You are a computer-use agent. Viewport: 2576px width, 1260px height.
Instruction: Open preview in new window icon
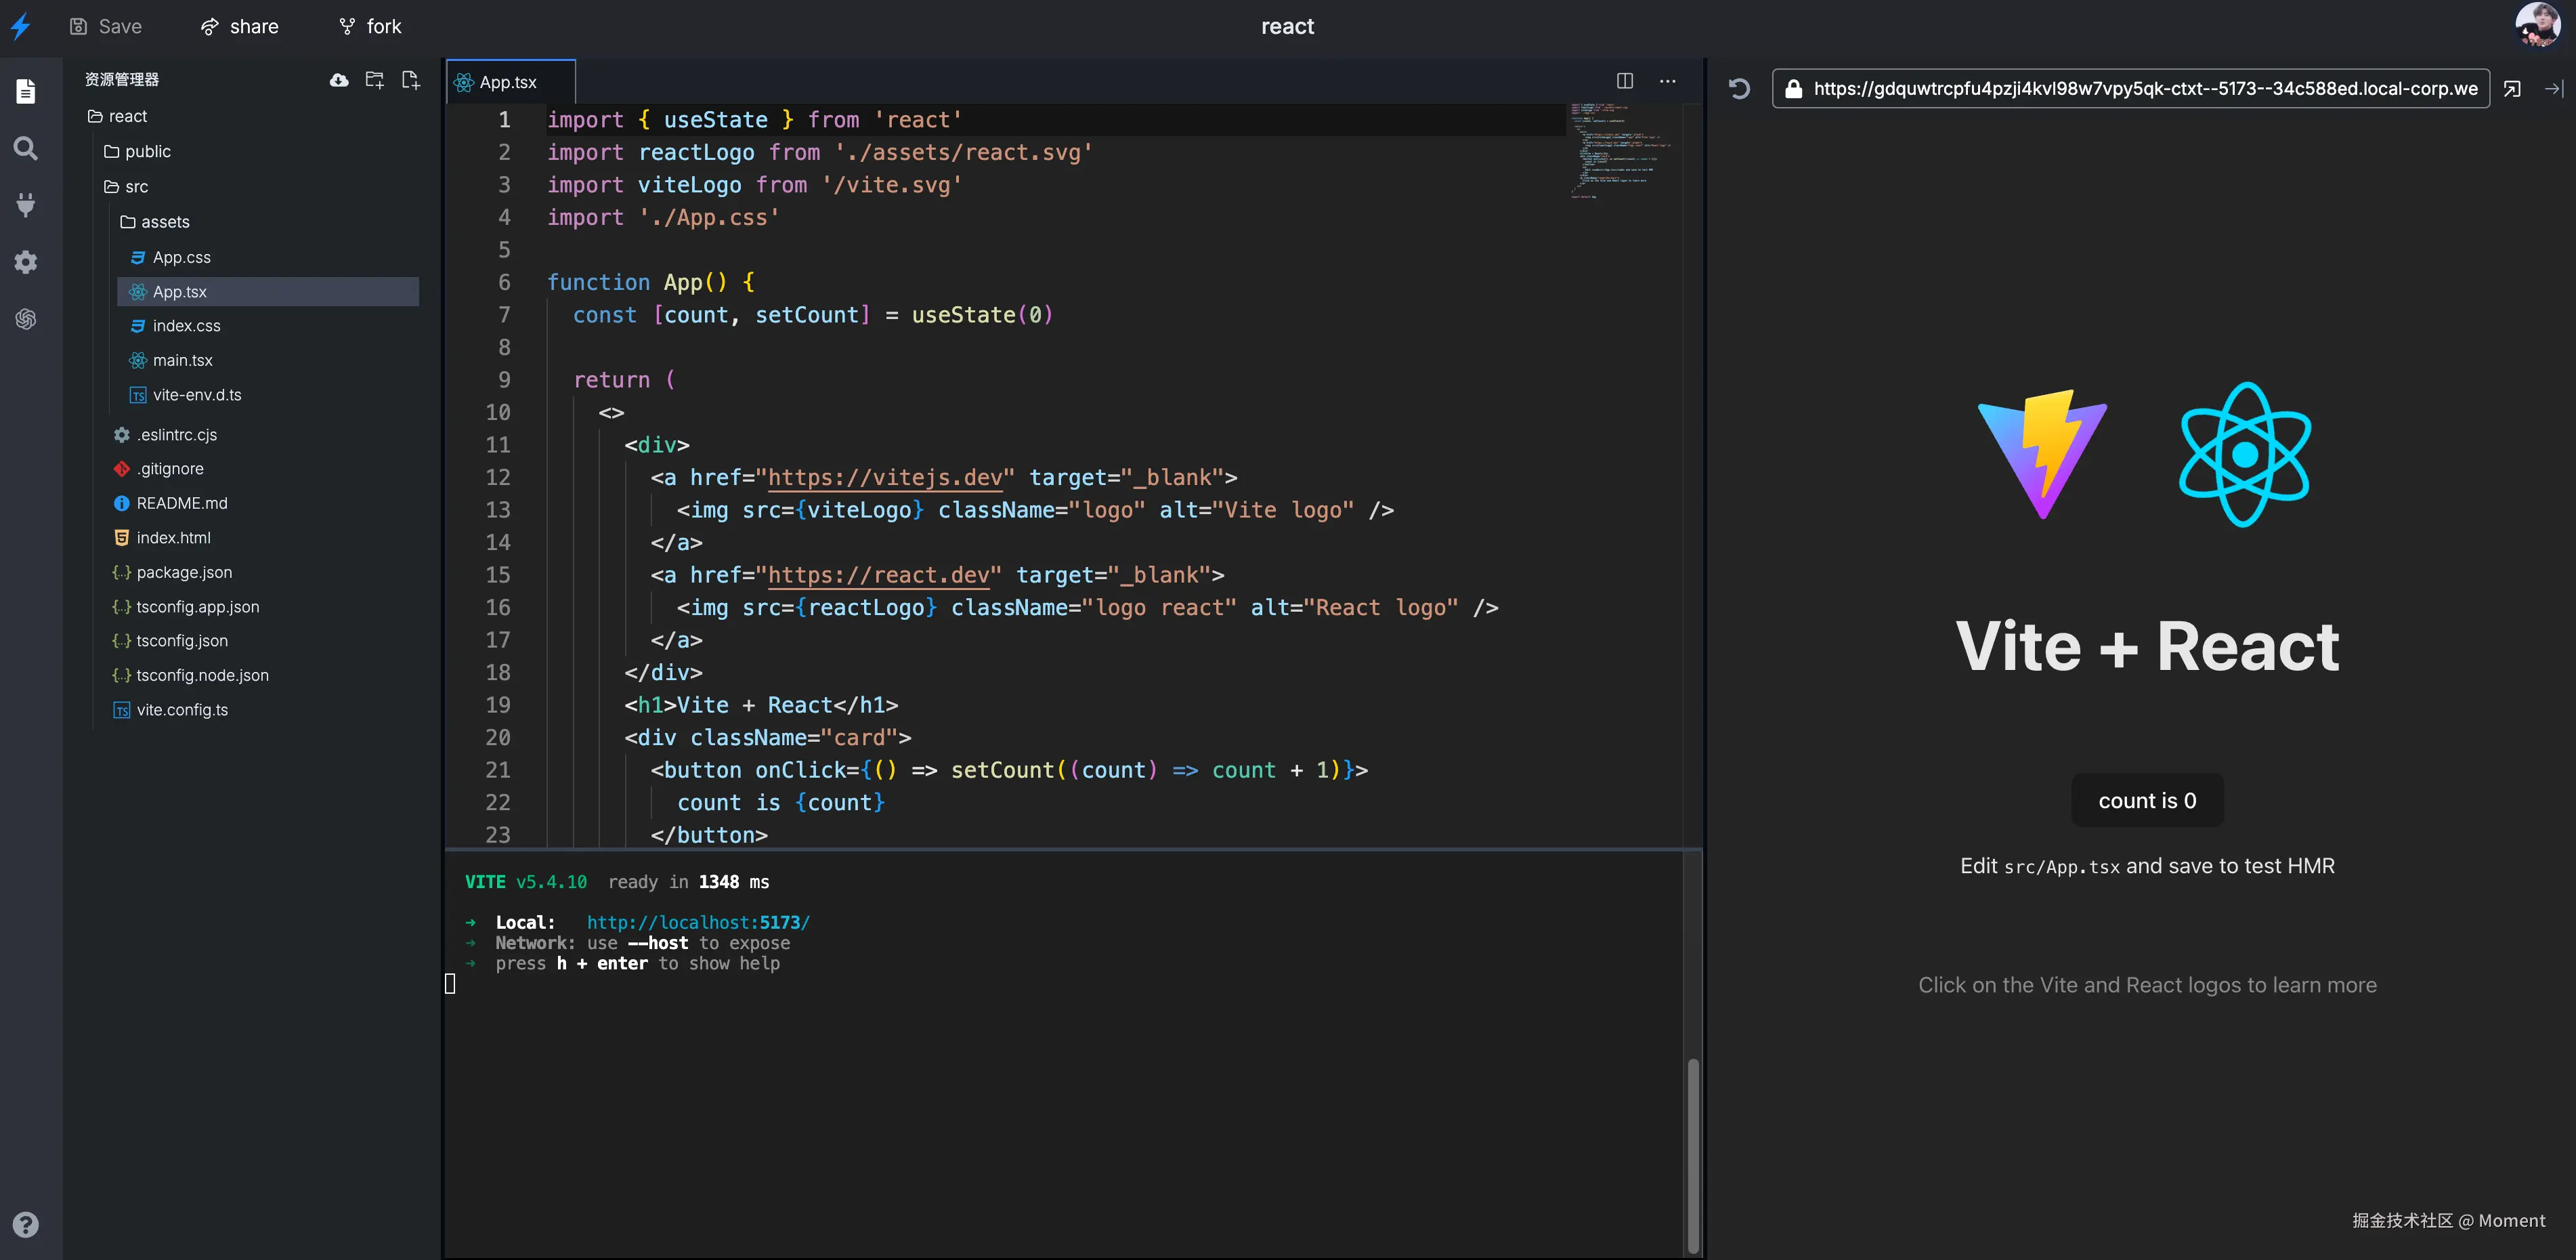pos(2512,89)
